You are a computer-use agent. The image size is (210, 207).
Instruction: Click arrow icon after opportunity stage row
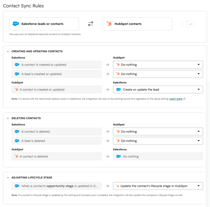107,186
